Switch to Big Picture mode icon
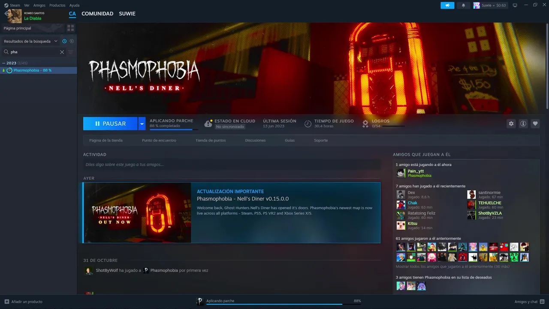Viewport: 549px width, 309px height. [515, 5]
